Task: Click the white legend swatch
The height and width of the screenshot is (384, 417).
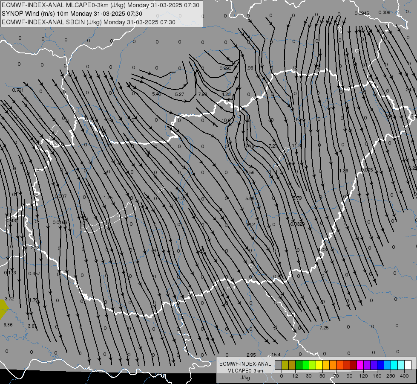Action: point(408,365)
